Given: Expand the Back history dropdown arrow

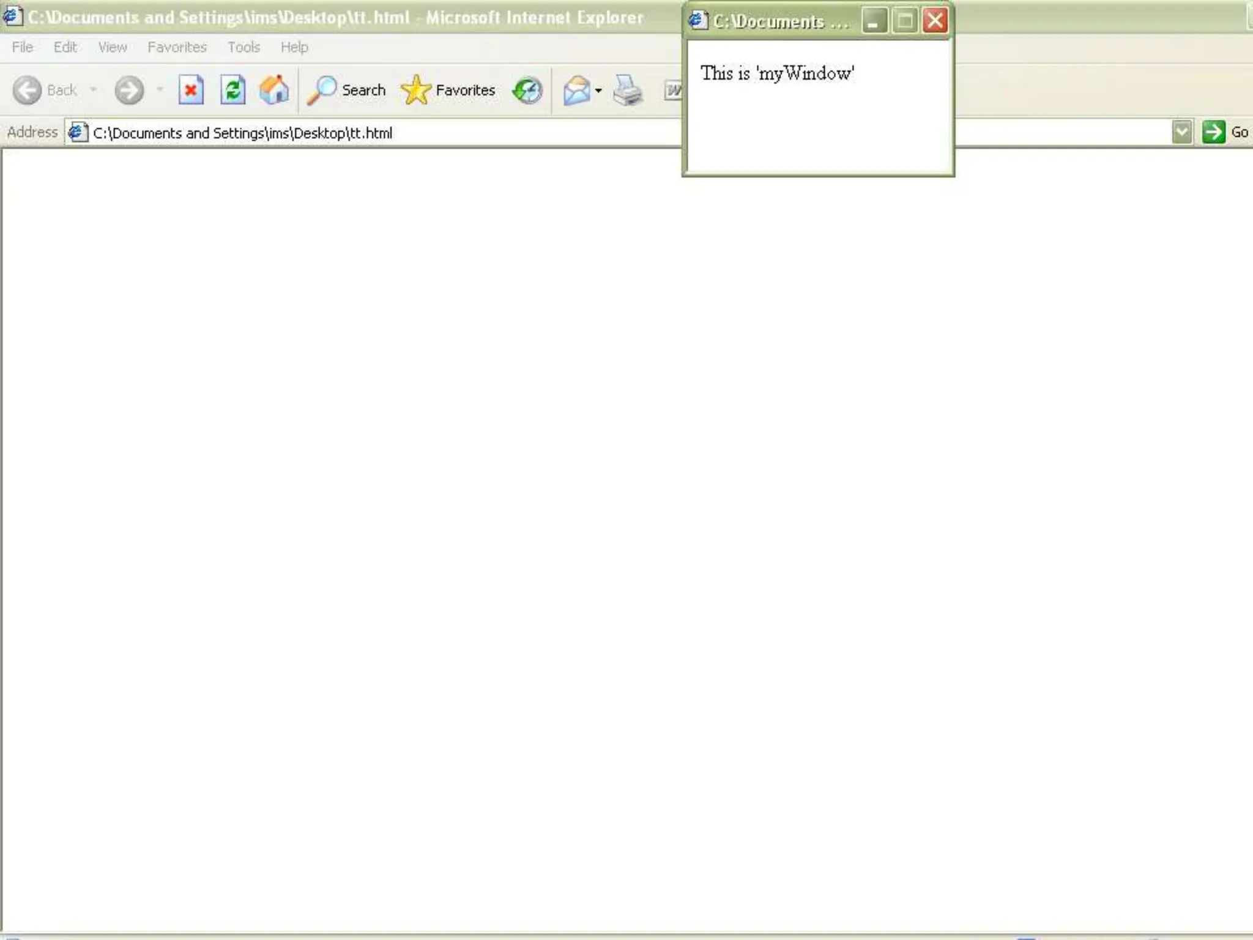Looking at the screenshot, I should click(94, 90).
